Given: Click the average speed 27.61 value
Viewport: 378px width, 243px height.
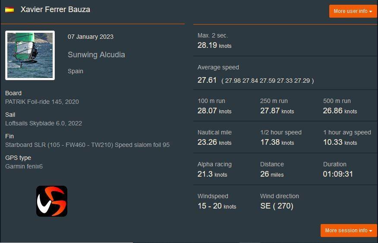Looking at the screenshot, I should (207, 80).
